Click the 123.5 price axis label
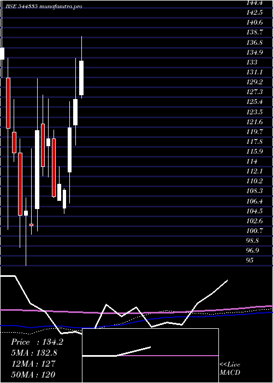Screen dimensions: 273x383 pyautogui.click(x=255, y=112)
